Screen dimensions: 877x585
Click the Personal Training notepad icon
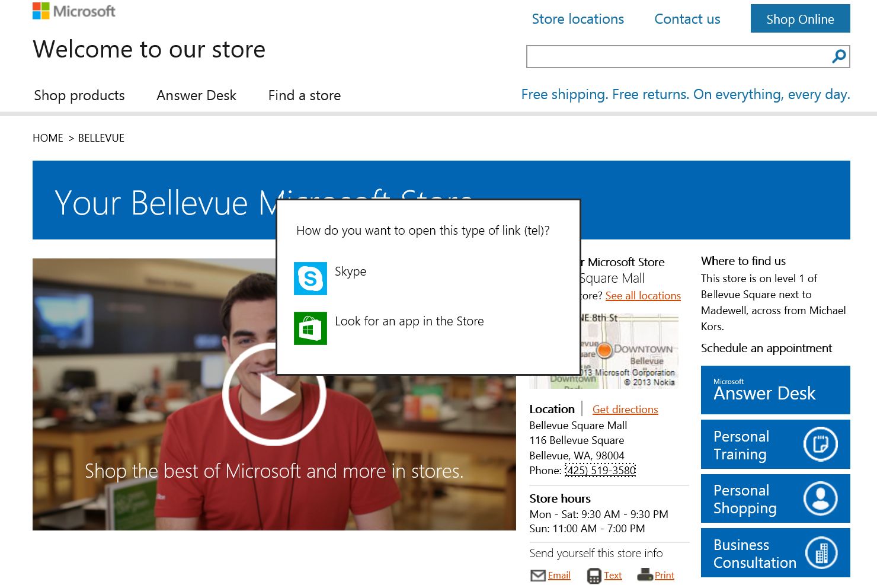coord(821,444)
